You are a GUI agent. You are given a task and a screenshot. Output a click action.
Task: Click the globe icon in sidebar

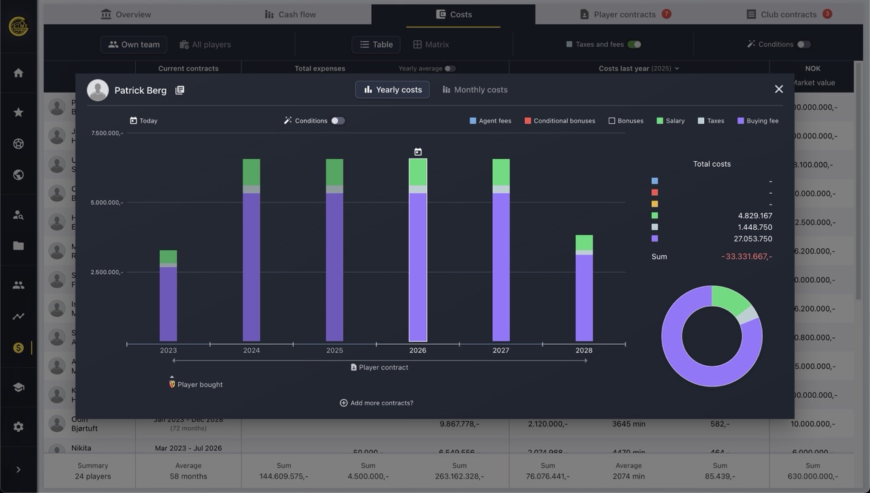[18, 175]
